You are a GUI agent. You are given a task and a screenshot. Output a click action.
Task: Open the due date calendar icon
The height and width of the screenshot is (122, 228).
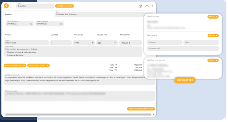point(61,24)
